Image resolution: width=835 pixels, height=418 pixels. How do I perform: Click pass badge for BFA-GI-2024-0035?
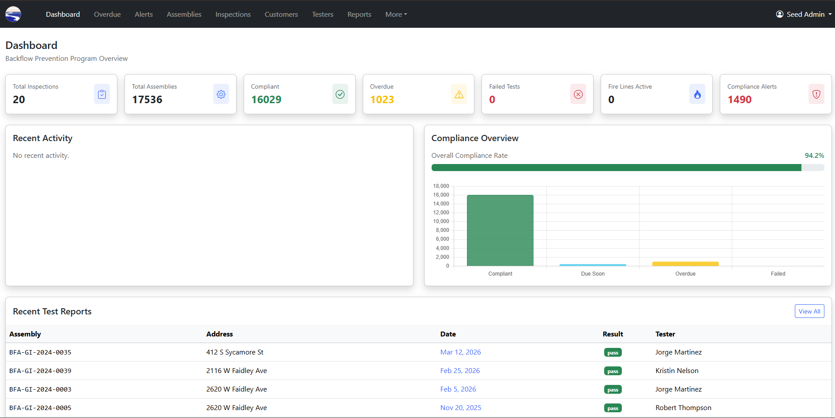(x=613, y=352)
